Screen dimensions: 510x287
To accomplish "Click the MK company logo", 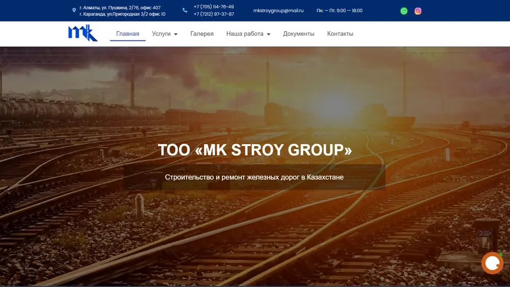I will (x=83, y=33).
